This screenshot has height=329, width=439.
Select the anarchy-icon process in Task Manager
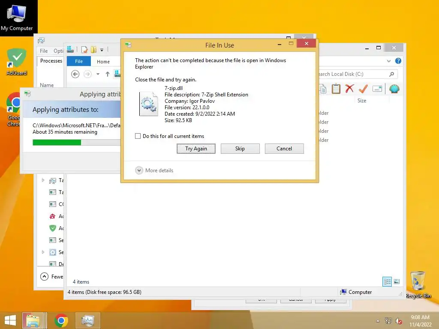(52, 216)
